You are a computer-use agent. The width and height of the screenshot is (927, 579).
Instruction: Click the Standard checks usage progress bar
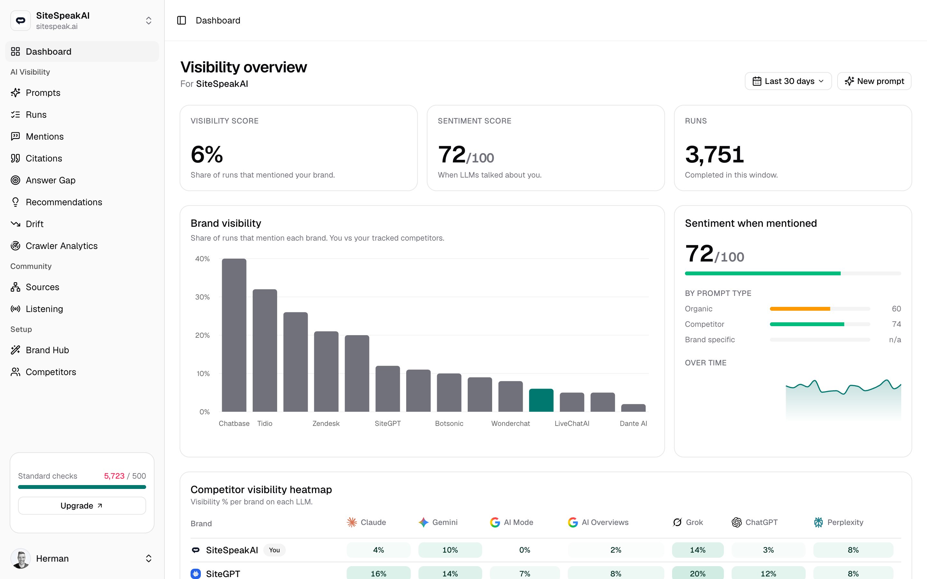tap(82, 487)
